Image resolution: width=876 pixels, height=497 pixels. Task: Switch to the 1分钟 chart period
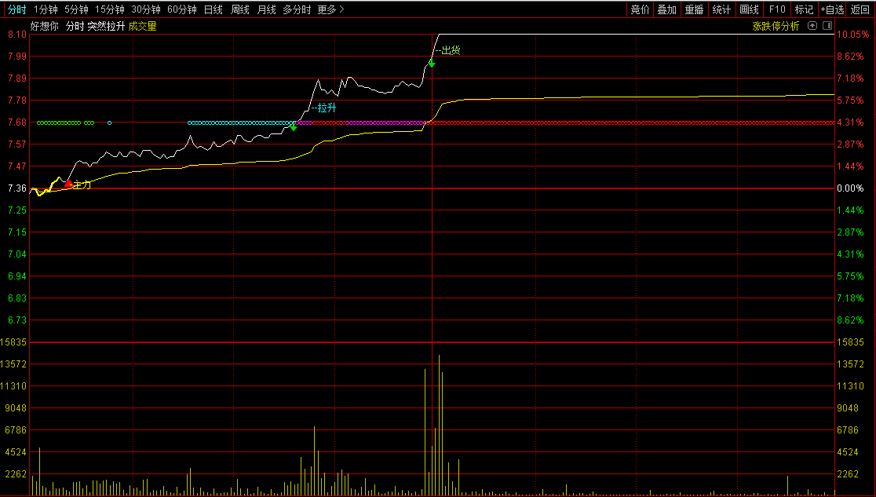pos(46,9)
